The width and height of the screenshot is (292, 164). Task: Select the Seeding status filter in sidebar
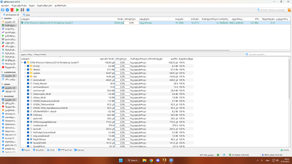point(9,29)
